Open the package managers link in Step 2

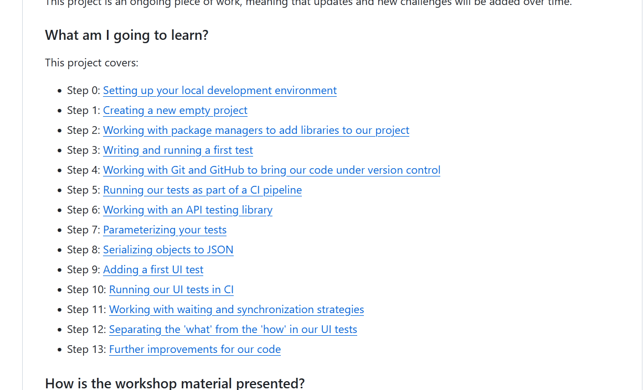(x=256, y=130)
